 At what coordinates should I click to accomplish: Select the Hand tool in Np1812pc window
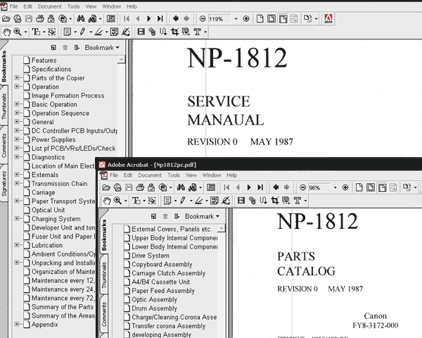click(107, 201)
